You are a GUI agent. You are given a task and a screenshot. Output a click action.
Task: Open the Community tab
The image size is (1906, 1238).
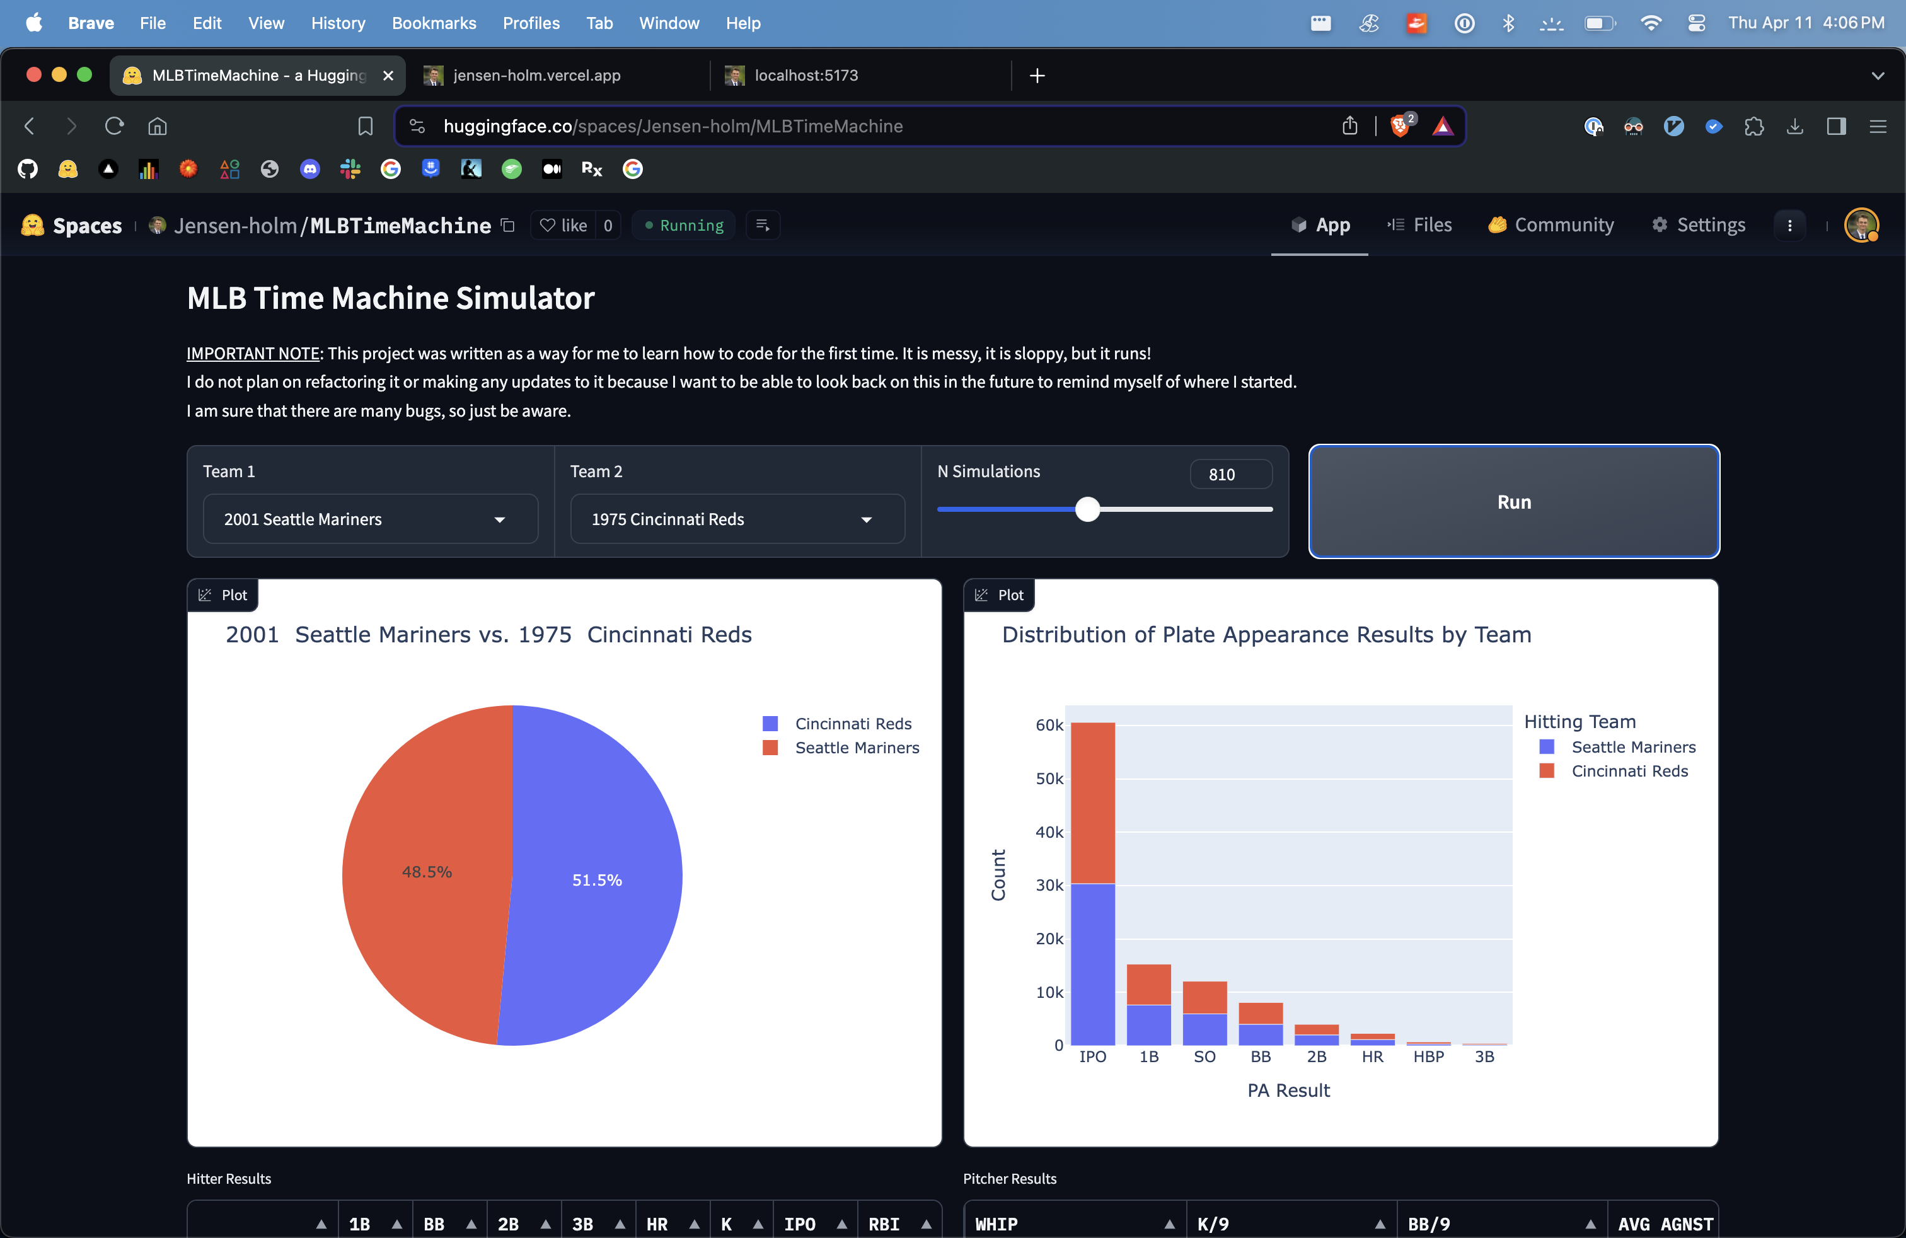pos(1551,225)
